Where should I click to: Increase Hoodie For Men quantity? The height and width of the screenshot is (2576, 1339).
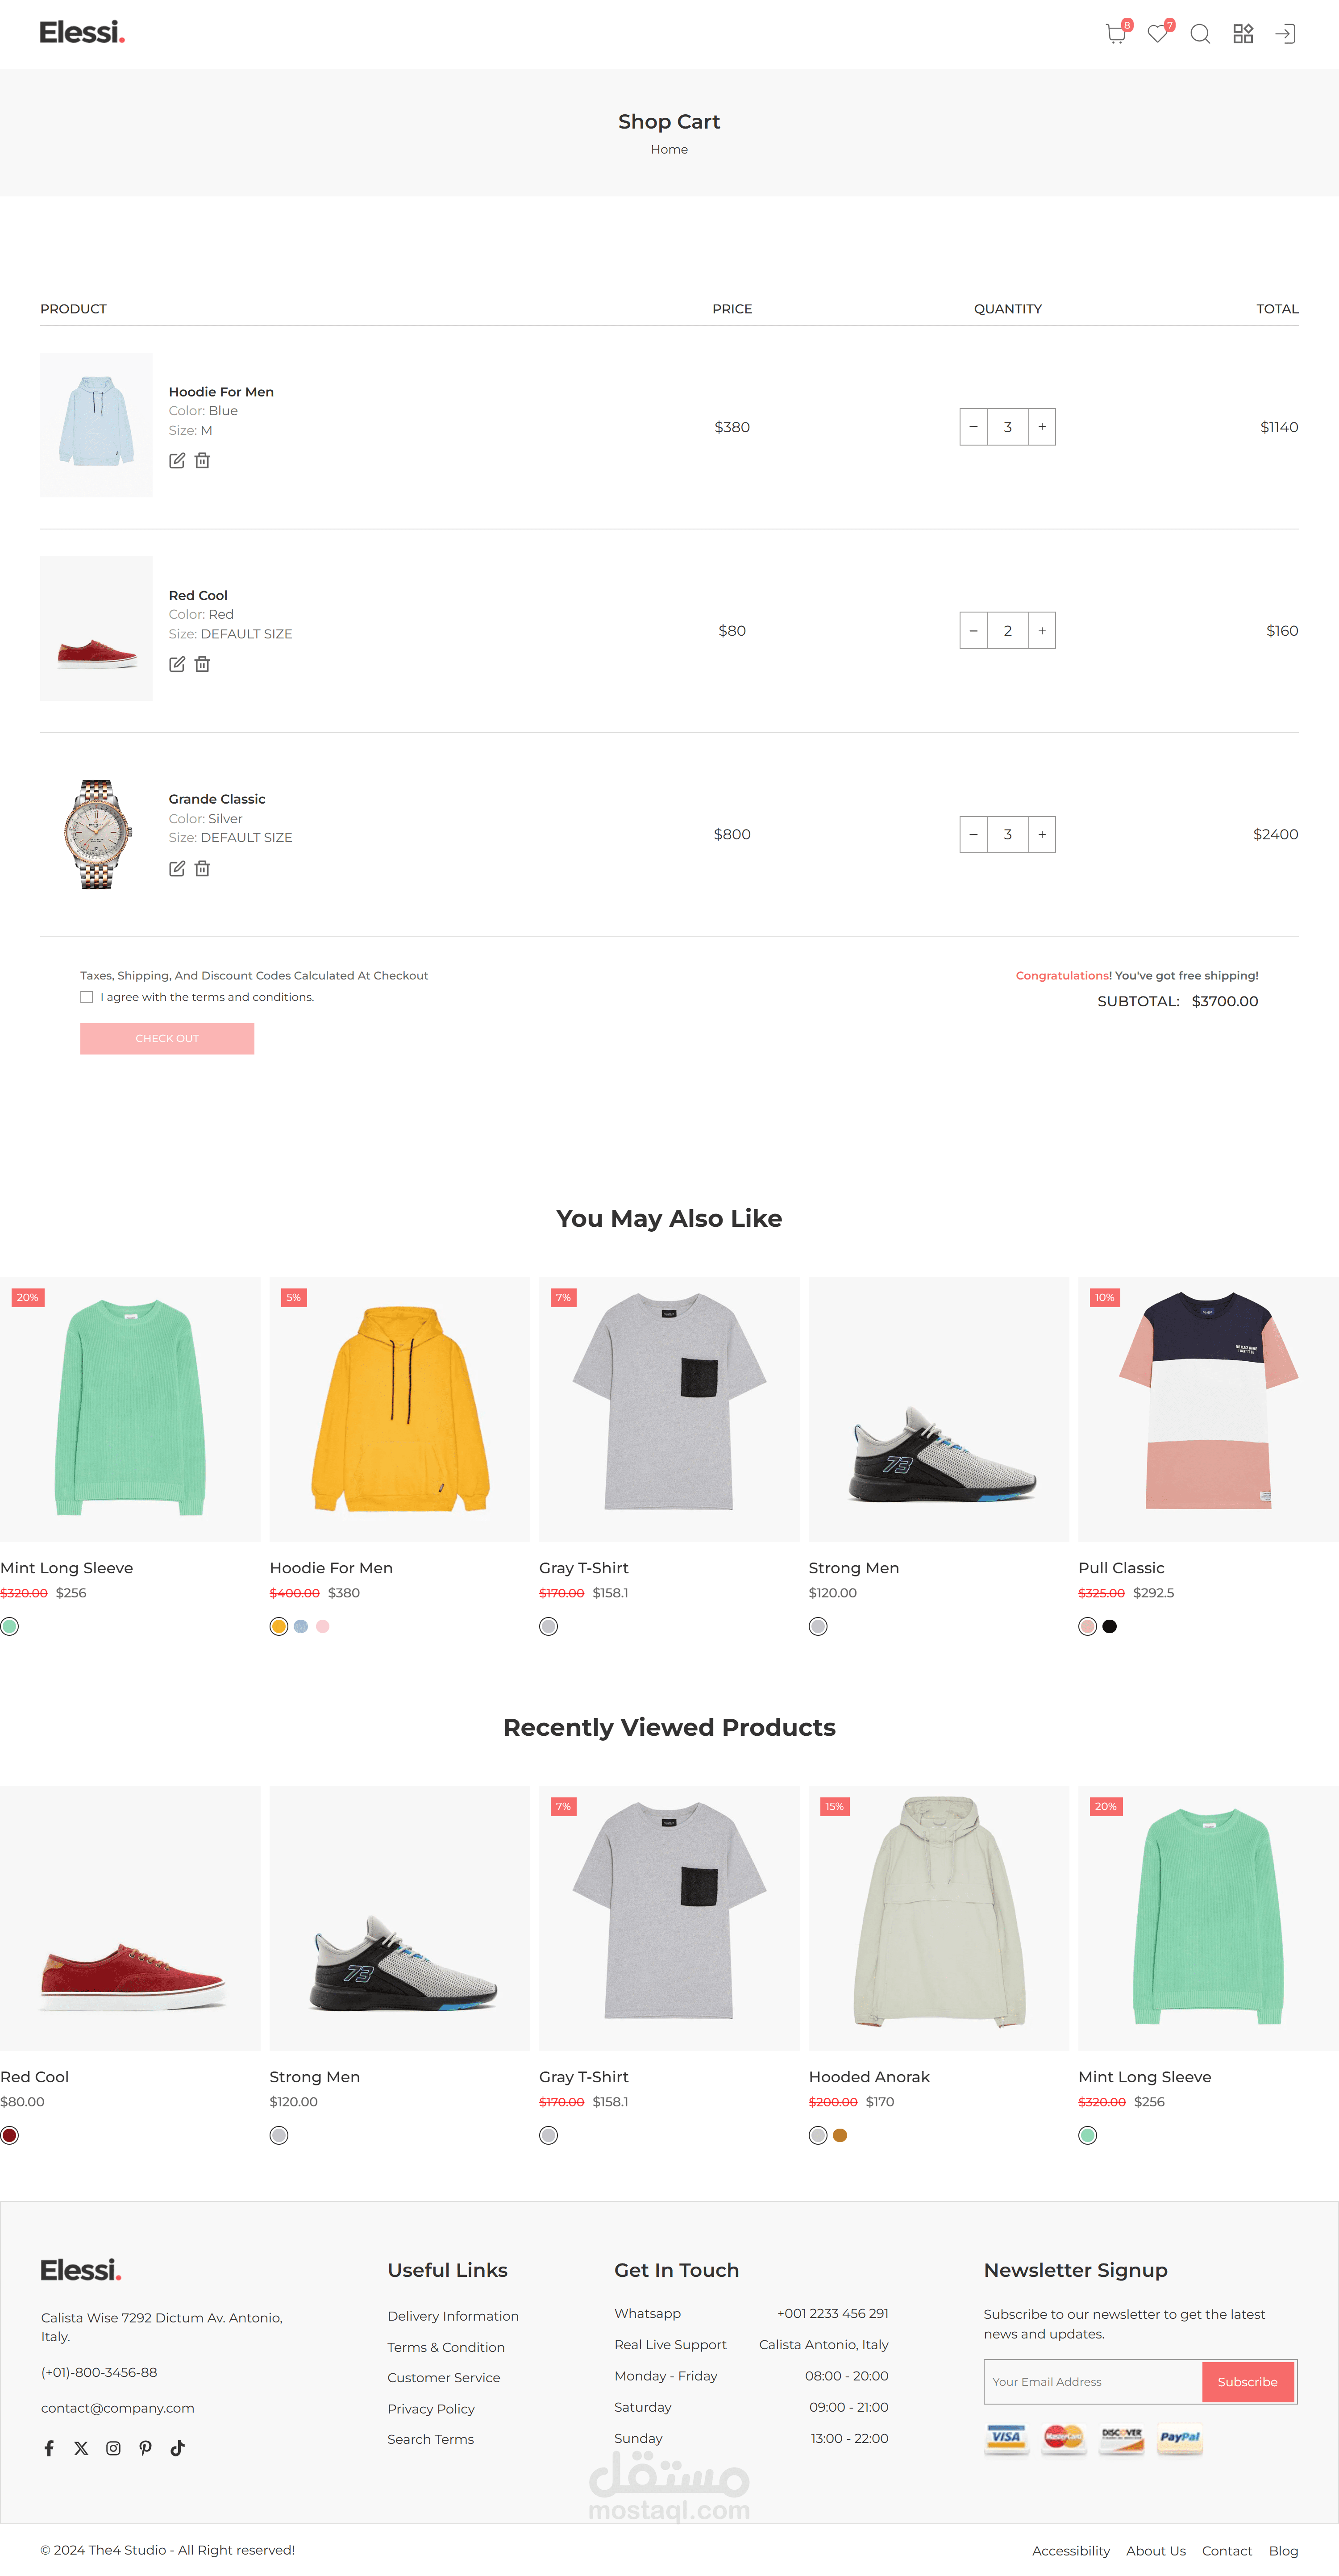click(x=1042, y=427)
